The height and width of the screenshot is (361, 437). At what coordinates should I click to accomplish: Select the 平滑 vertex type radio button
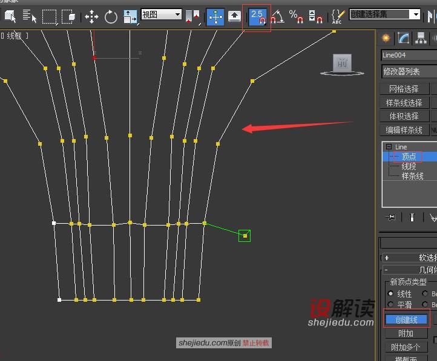390,305
